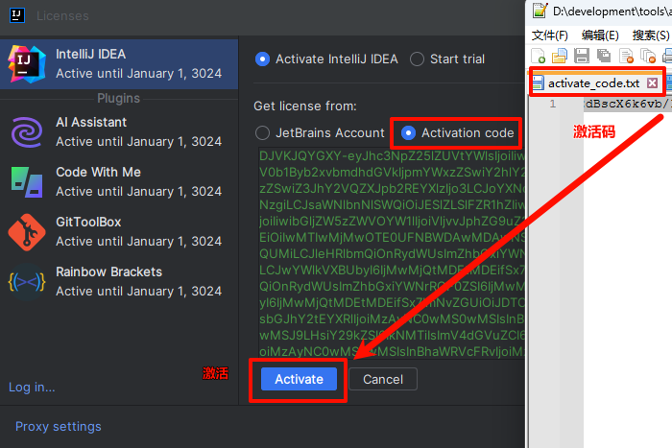Choose the Activation code radio option
Screen dimensions: 672x448
click(x=409, y=132)
